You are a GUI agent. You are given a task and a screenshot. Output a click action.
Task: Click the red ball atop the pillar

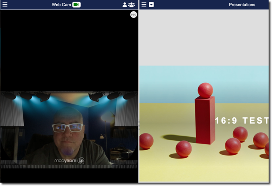[205, 90]
